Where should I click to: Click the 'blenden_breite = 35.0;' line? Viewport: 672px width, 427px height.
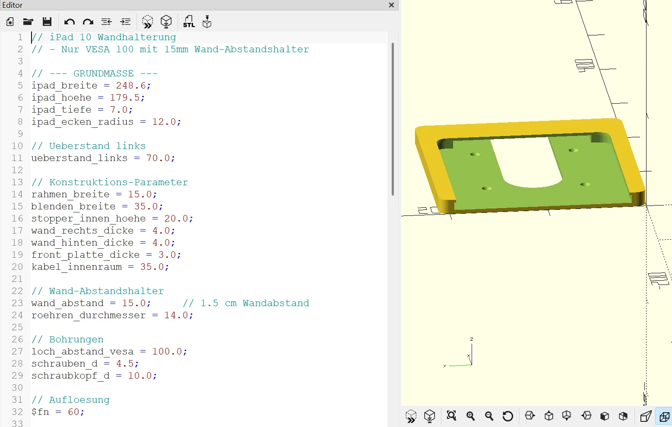(97, 206)
